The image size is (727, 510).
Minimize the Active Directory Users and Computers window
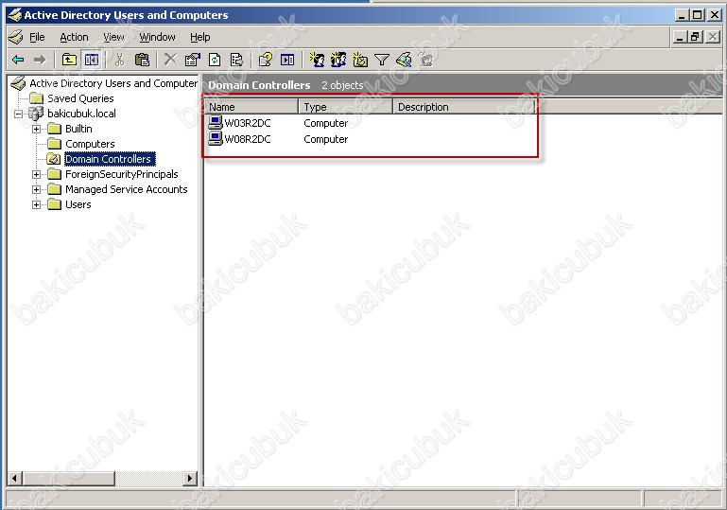(x=682, y=15)
